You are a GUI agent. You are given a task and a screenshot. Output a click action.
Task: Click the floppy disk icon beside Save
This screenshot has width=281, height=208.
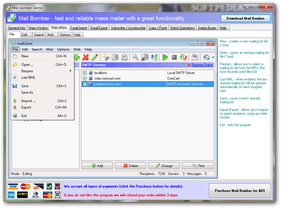point(15,86)
